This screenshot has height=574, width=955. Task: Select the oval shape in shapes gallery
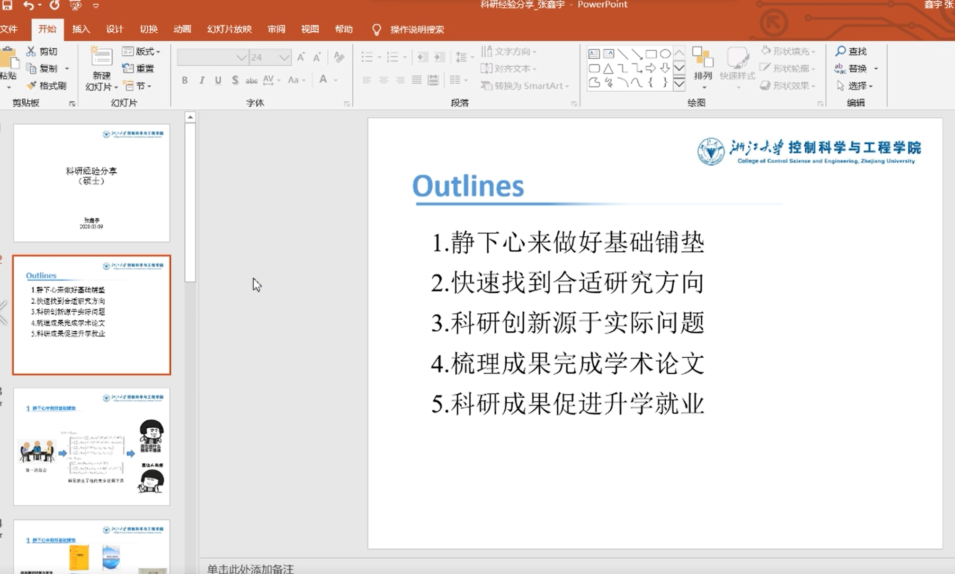665,54
